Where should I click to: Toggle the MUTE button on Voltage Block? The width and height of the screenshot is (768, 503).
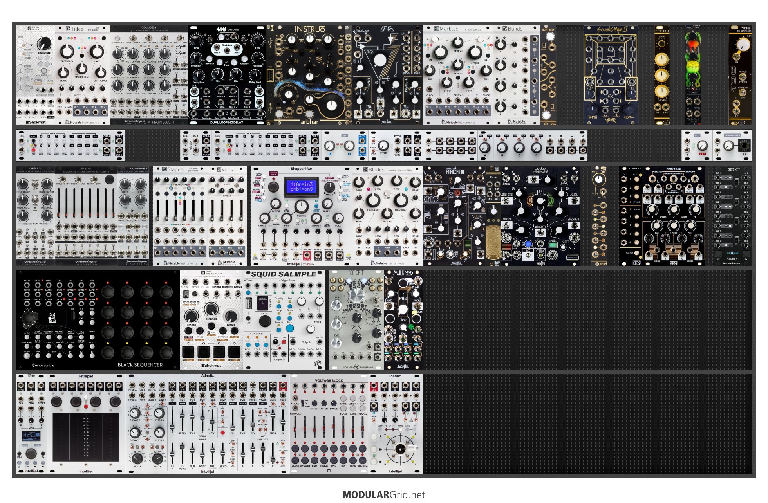pyautogui.click(x=343, y=398)
